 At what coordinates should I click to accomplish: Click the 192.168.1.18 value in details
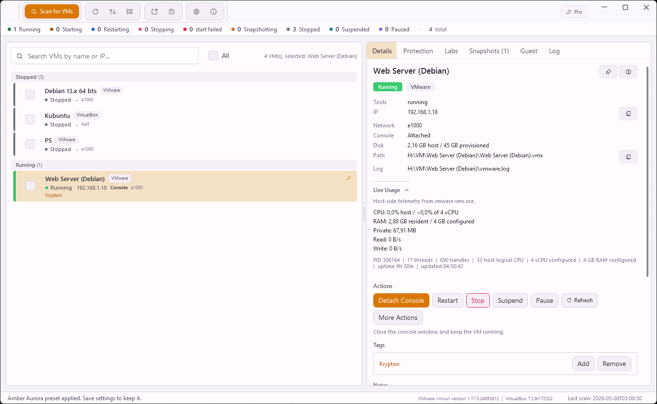pos(422,112)
